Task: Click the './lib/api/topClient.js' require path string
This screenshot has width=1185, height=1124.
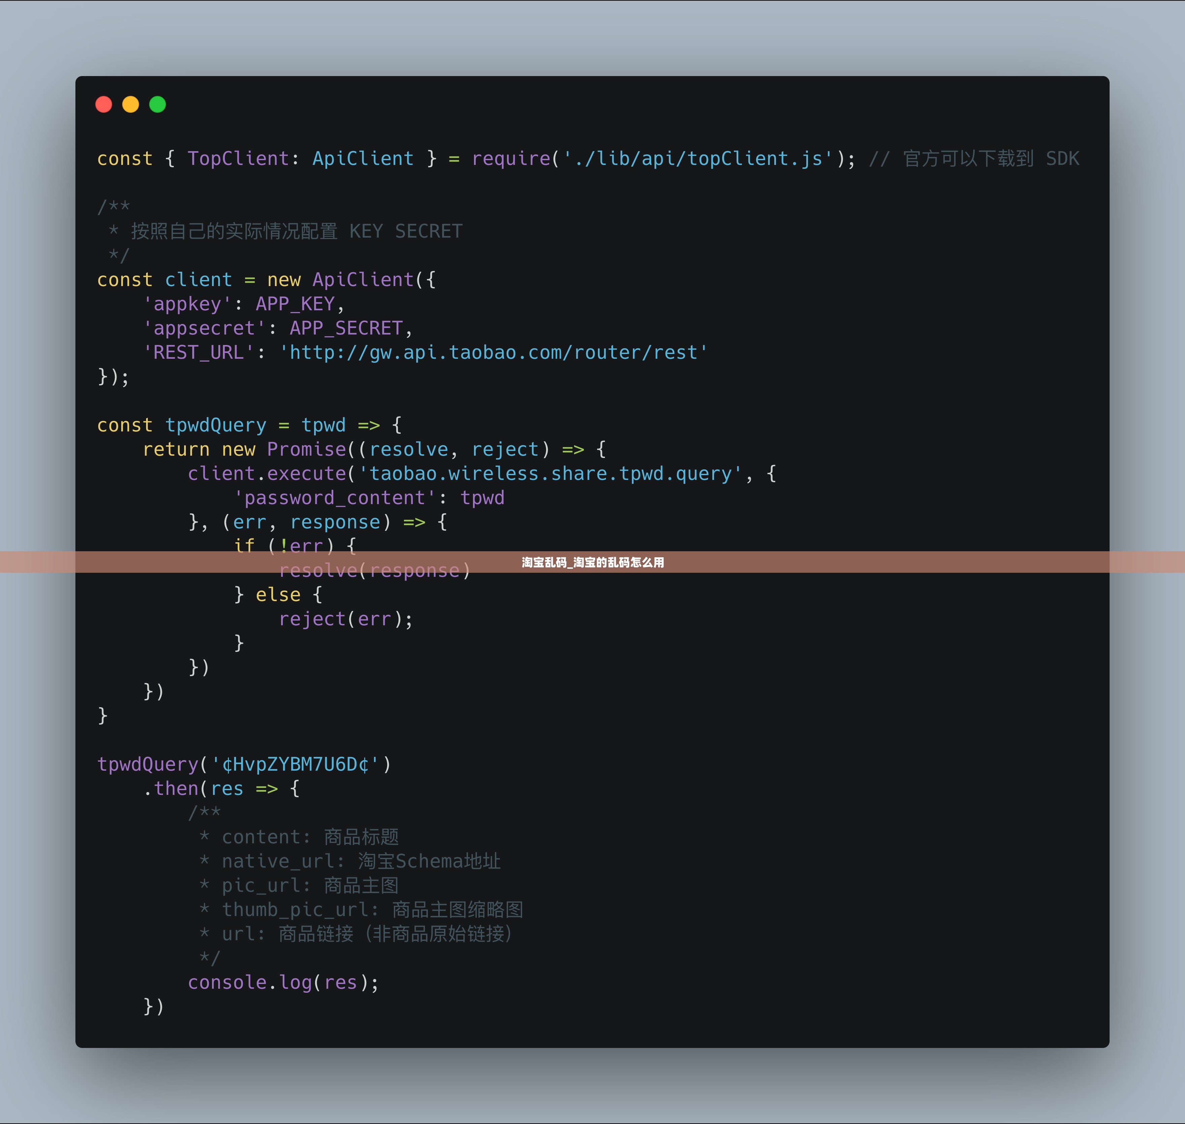Action: click(698, 159)
